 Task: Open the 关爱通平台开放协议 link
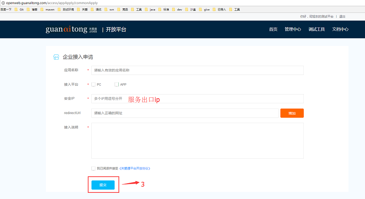click(x=135, y=168)
